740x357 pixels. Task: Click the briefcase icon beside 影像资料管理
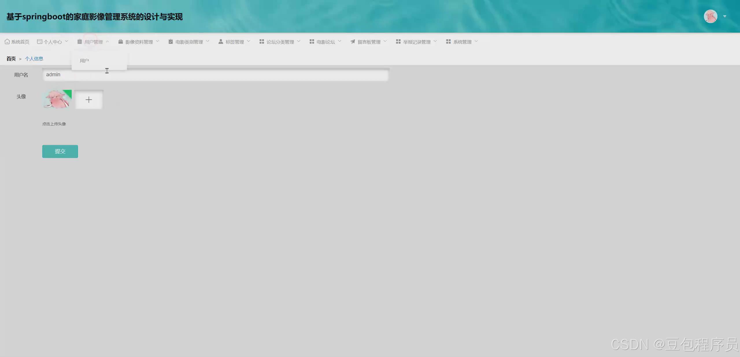[121, 42]
